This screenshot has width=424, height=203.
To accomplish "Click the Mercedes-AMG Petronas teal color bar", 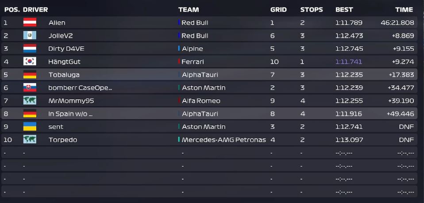I will pos(179,139).
